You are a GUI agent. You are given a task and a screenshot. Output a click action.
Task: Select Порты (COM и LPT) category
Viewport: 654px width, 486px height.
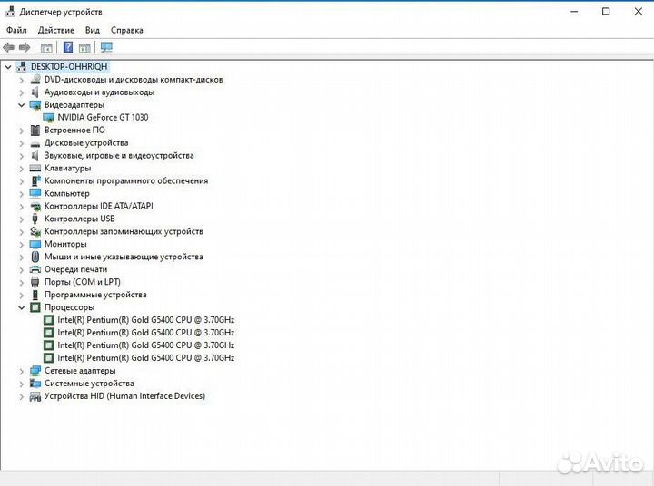click(82, 282)
